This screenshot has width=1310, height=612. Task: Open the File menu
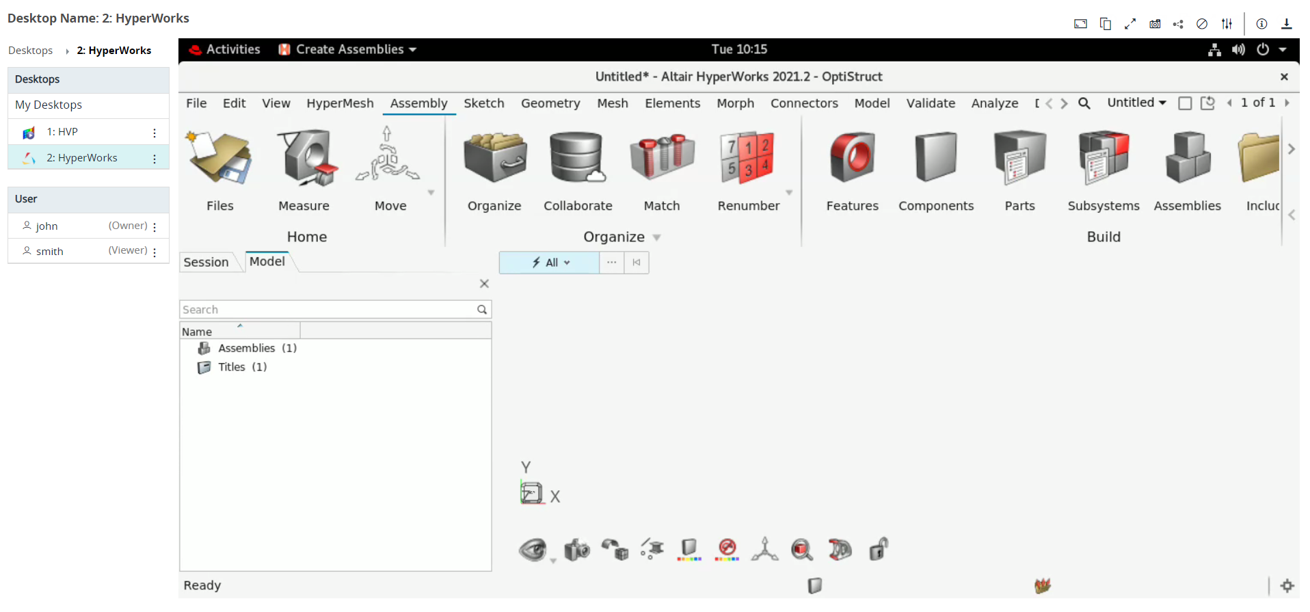[196, 103]
